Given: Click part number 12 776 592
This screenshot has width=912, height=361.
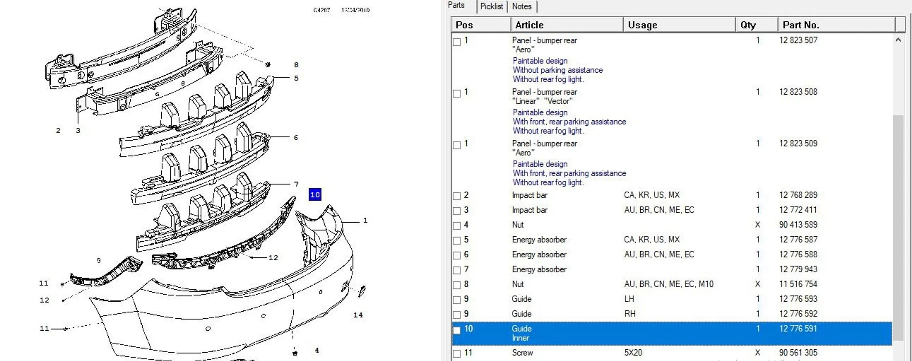Looking at the screenshot, I should pyautogui.click(x=798, y=314).
